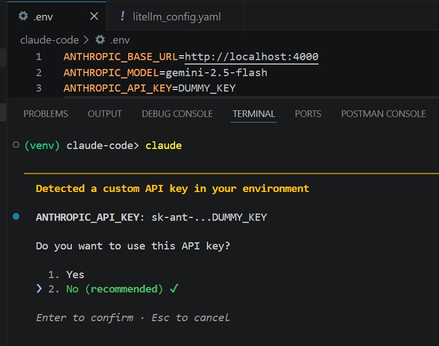The image size is (439, 346).
Task: Open the PORTS panel tab
Action: point(308,114)
